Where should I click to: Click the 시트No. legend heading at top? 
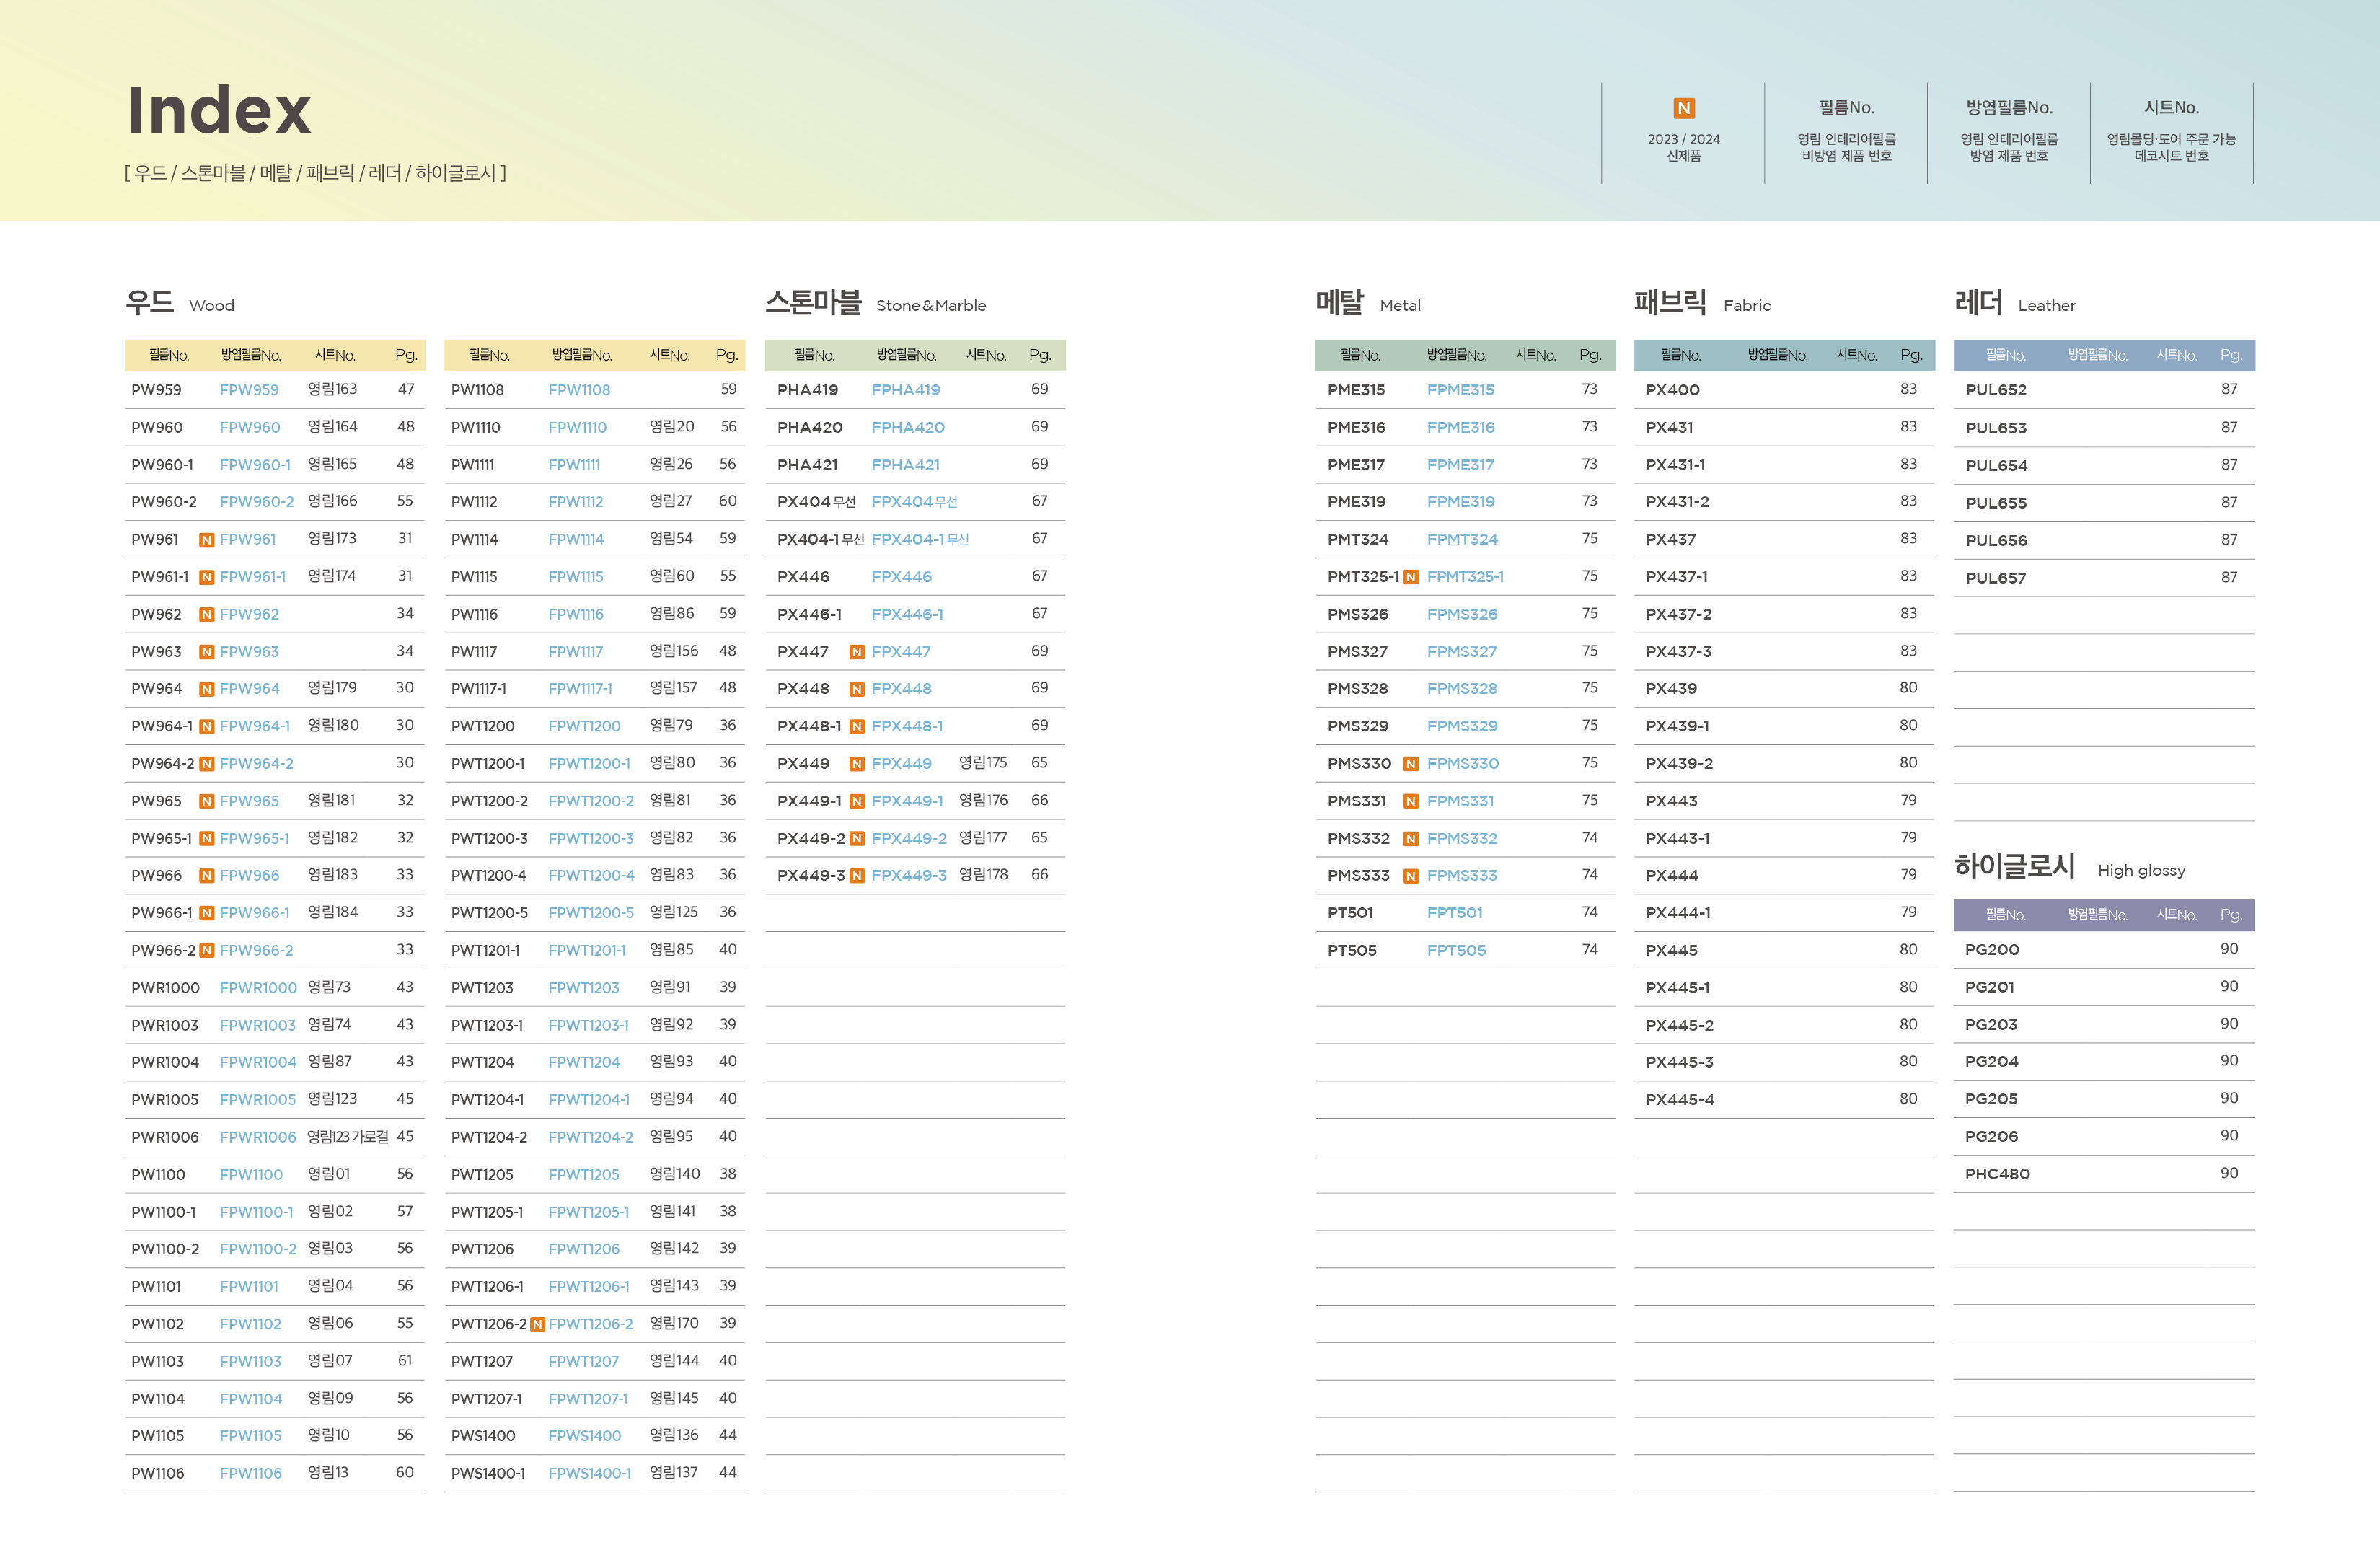pyautogui.click(x=2171, y=108)
